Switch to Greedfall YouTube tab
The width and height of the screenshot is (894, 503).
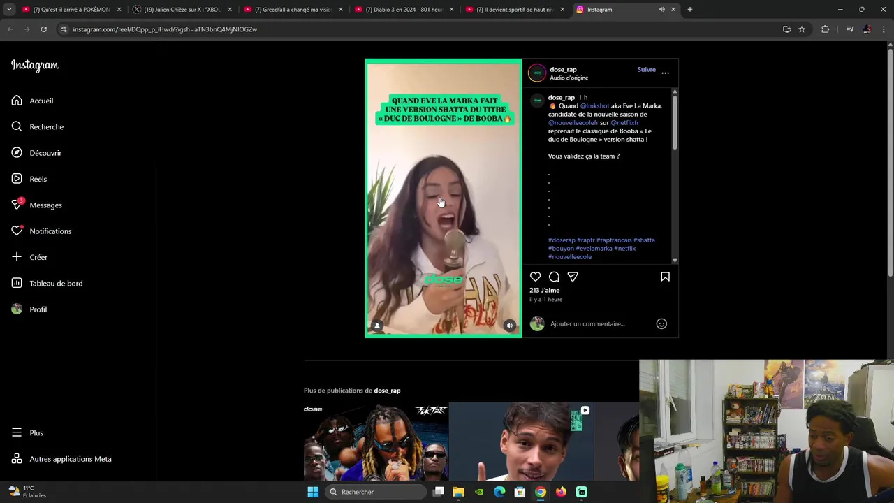[x=293, y=10]
